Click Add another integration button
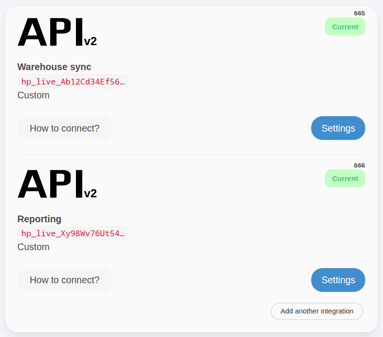The width and height of the screenshot is (383, 337). (x=317, y=311)
